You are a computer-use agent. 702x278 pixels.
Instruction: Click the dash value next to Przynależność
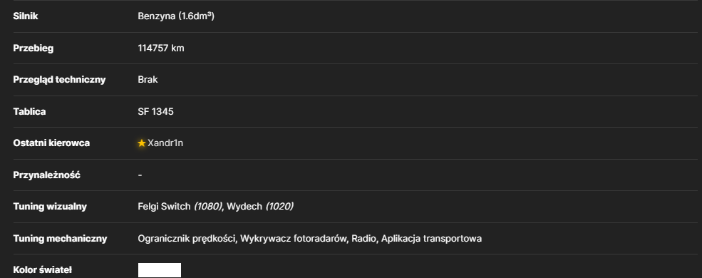(140, 175)
